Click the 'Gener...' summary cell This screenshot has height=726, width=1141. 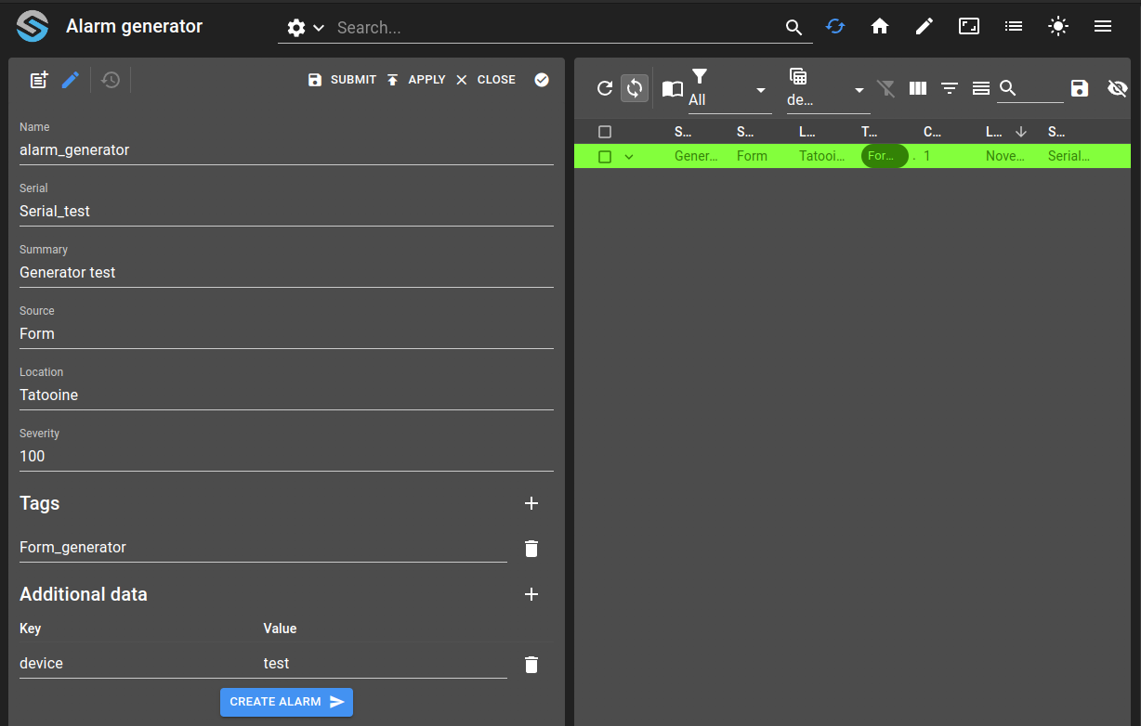tap(696, 156)
